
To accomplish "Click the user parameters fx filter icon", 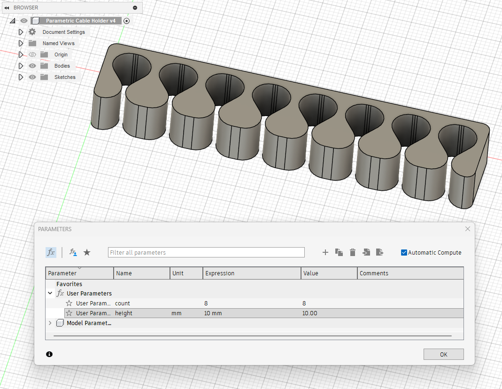I will 73,253.
